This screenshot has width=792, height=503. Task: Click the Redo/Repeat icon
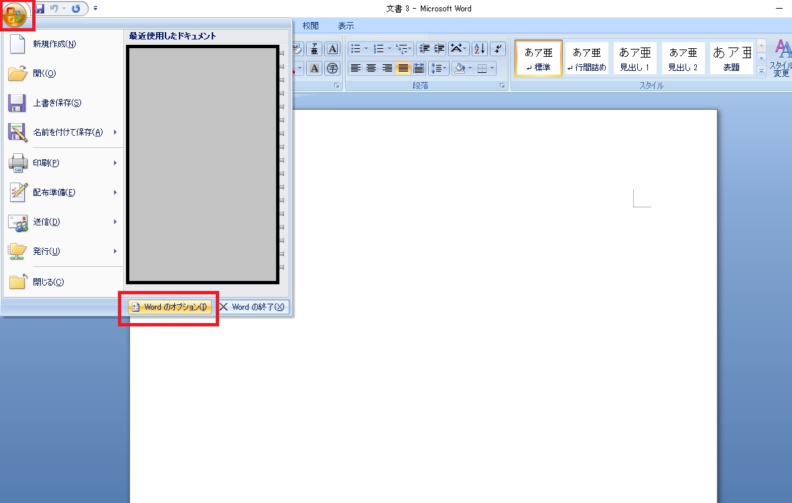point(76,9)
